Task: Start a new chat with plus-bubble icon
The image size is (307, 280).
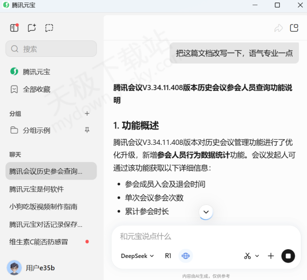Action: click(x=32, y=28)
